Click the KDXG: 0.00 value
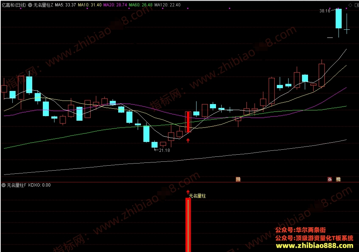Screen dimensions: 359x252 tap(39, 185)
